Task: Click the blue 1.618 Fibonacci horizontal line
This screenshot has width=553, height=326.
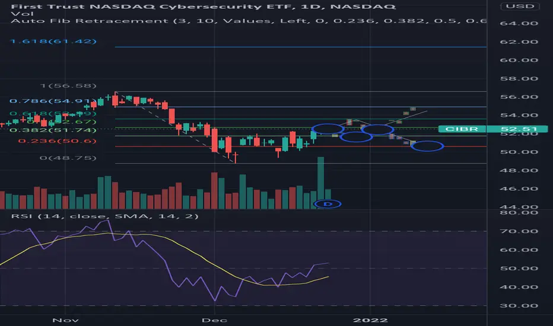Action: [x=300, y=47]
